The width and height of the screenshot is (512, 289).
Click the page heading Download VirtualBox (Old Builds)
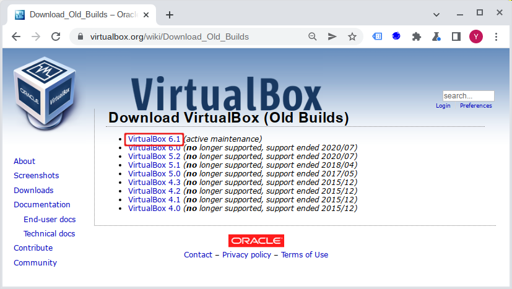(x=228, y=118)
